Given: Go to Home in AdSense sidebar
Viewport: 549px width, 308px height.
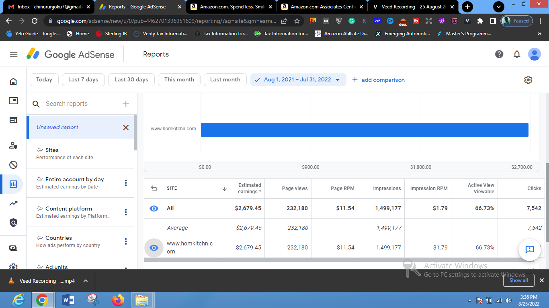Looking at the screenshot, I should 13,81.
